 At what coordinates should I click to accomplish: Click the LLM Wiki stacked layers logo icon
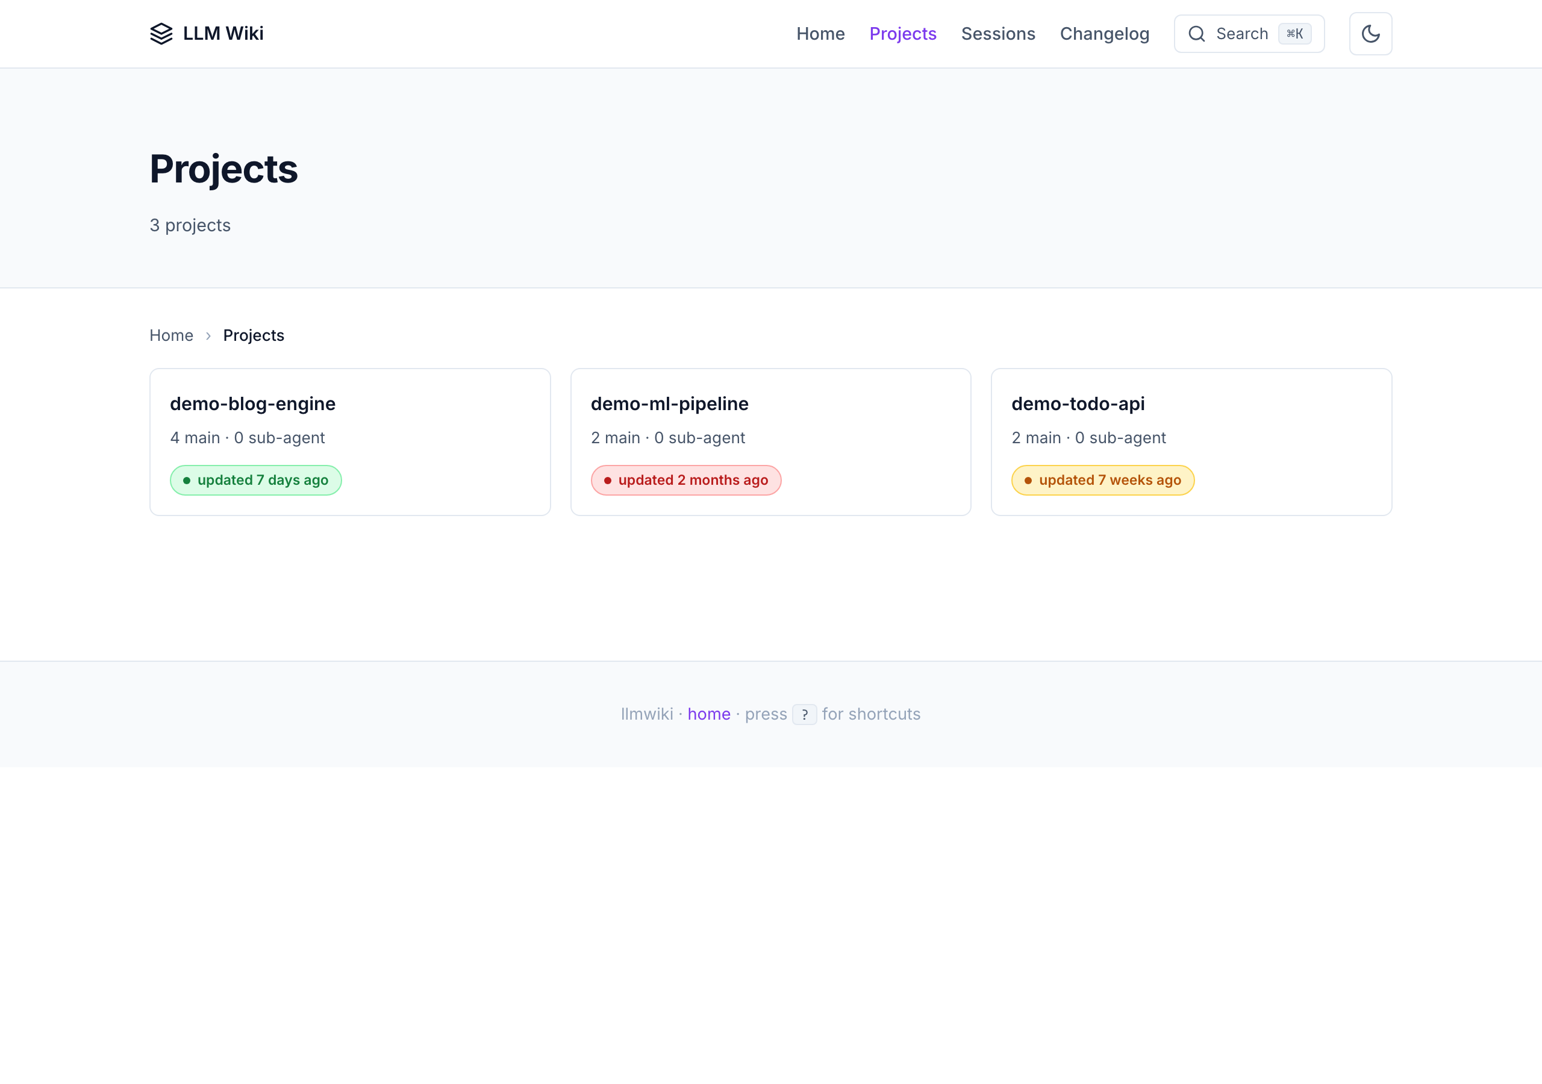coord(161,34)
